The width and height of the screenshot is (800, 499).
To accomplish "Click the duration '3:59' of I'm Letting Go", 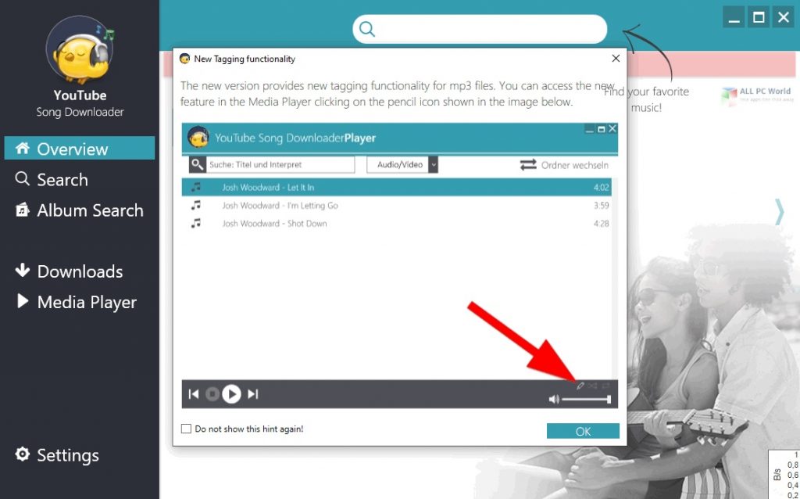I will pos(601,206).
